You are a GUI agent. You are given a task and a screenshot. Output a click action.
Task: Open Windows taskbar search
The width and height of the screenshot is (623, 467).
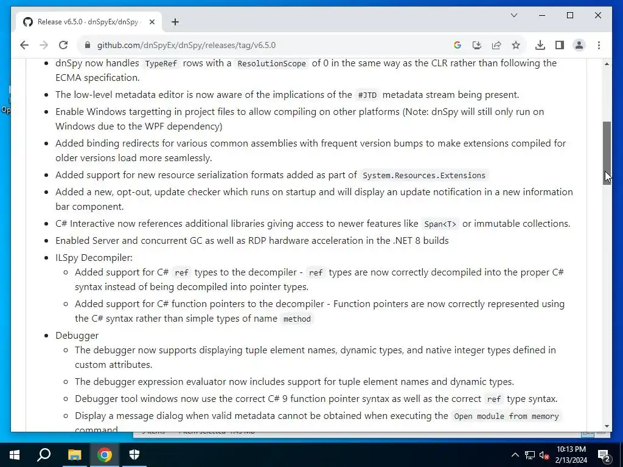(x=44, y=455)
